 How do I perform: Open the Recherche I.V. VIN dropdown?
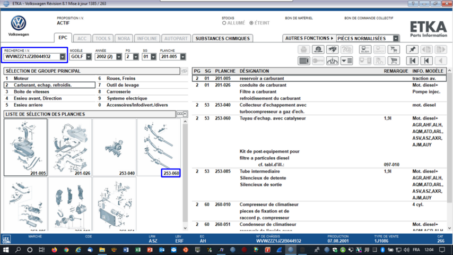(x=63, y=57)
